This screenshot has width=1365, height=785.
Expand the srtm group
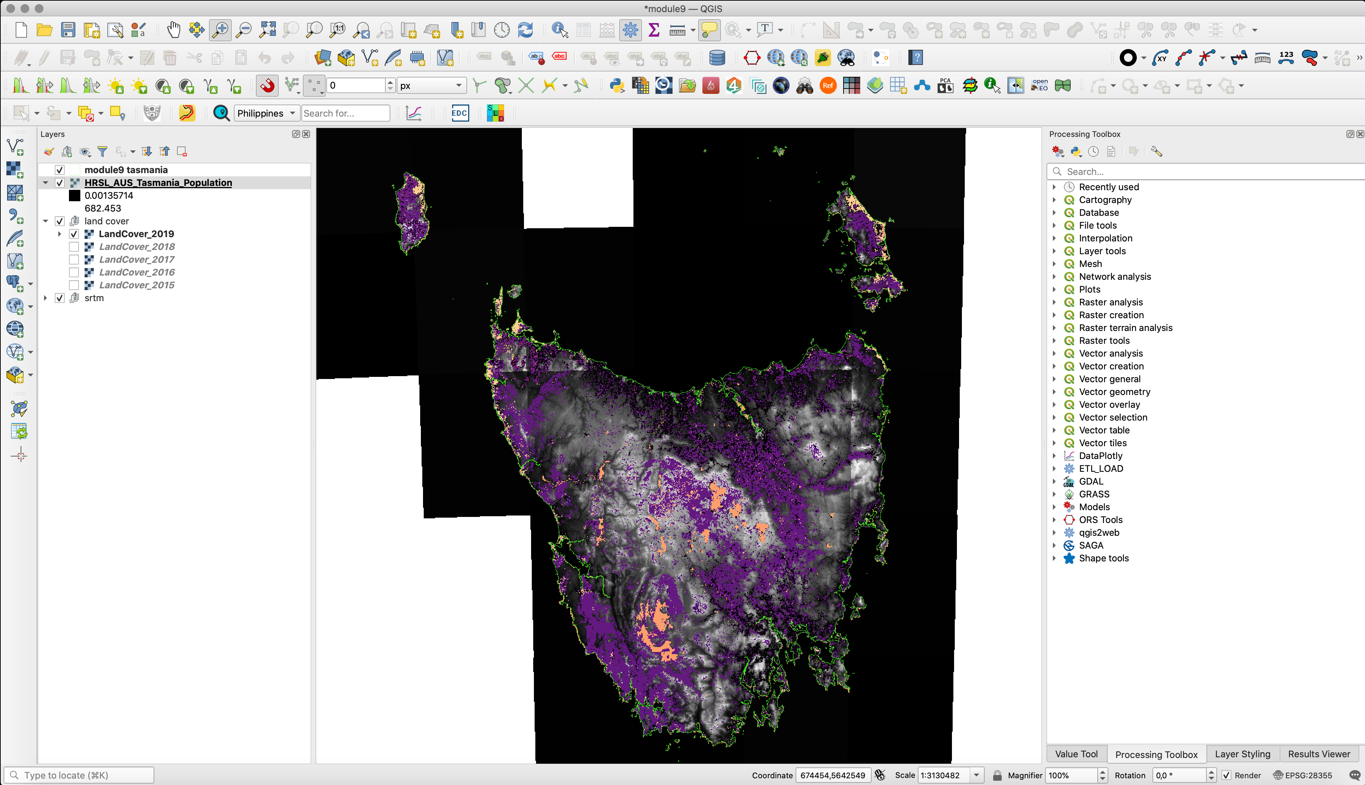click(x=46, y=298)
